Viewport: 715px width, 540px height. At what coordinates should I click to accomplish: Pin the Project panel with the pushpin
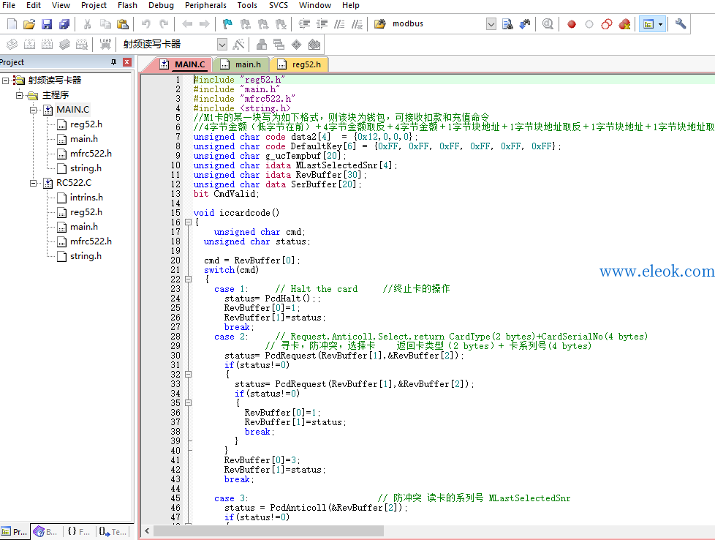(x=113, y=62)
